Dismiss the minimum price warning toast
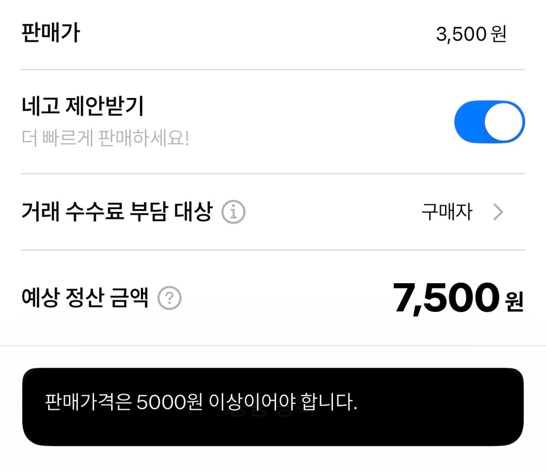 pos(273,407)
